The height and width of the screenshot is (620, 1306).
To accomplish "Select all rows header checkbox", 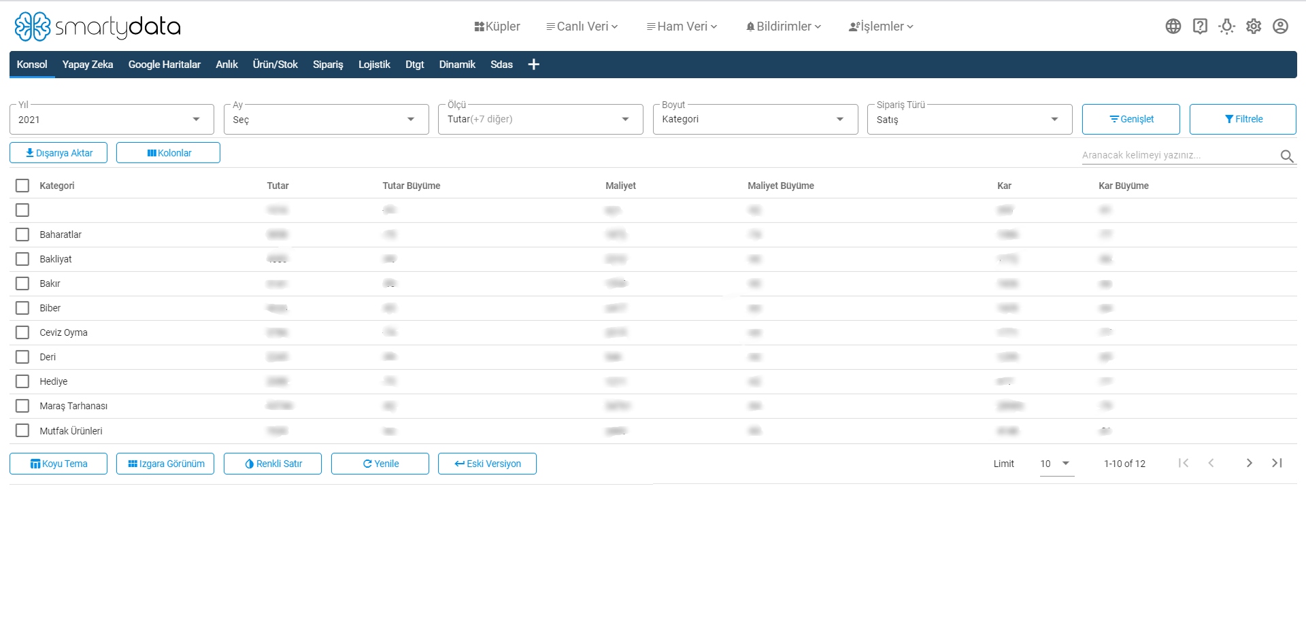I will (x=22, y=186).
